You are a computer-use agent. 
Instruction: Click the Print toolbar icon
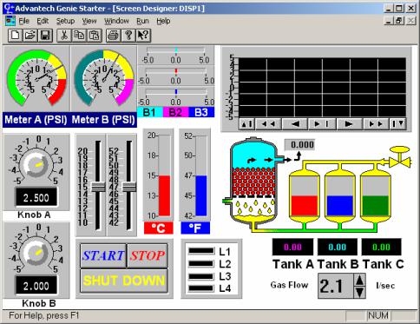113,36
